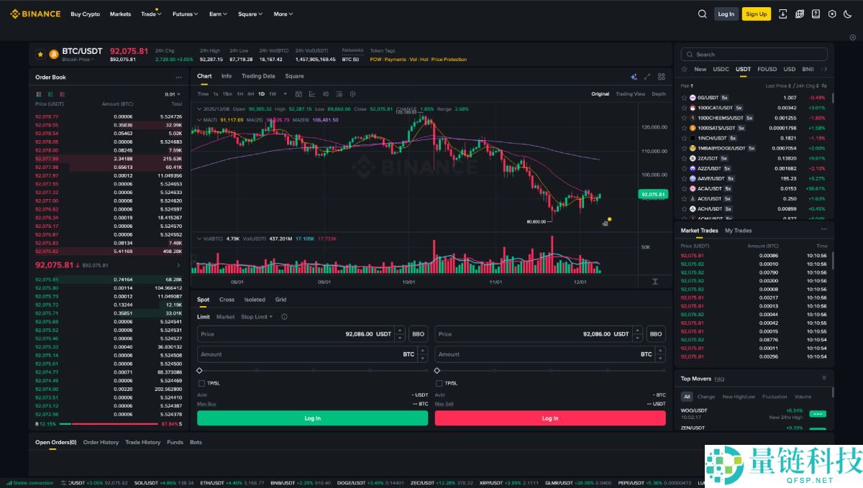Expand the Stop Limit order type dropdown
This screenshot has width=863, height=488.
(x=257, y=317)
